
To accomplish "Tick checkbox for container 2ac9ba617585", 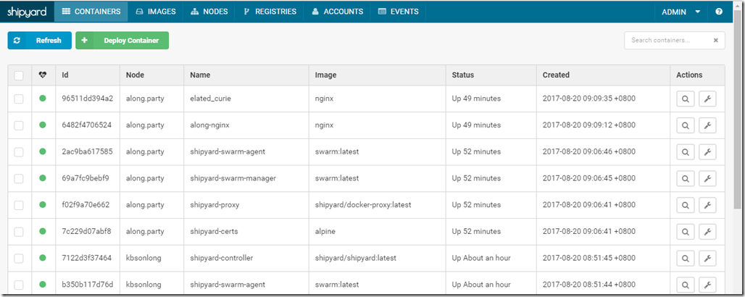I will (19, 152).
